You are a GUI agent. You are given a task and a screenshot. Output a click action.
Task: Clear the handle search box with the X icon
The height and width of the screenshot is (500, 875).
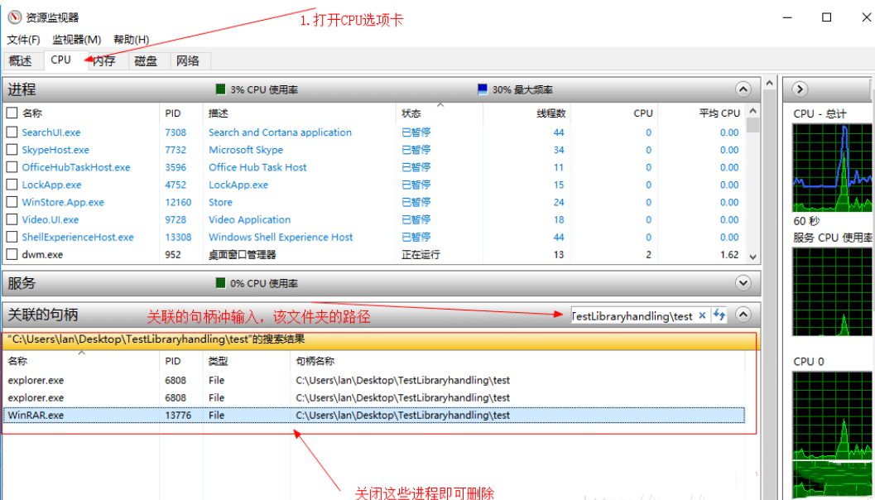pyautogui.click(x=702, y=315)
